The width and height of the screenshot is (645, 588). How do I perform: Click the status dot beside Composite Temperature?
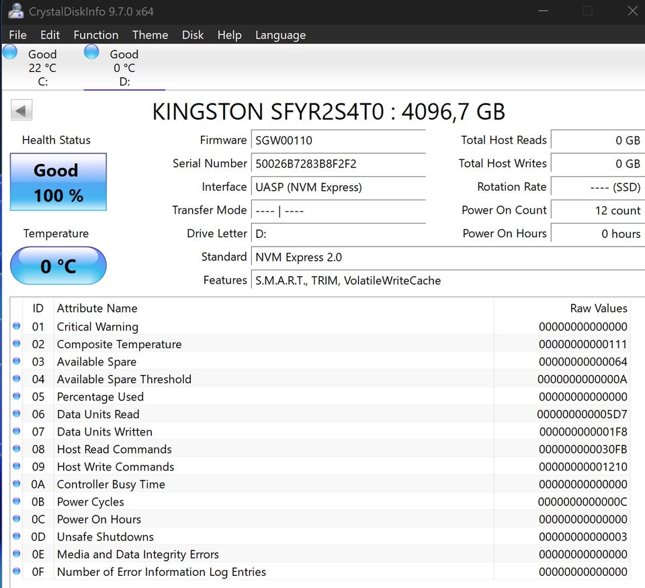[17, 343]
